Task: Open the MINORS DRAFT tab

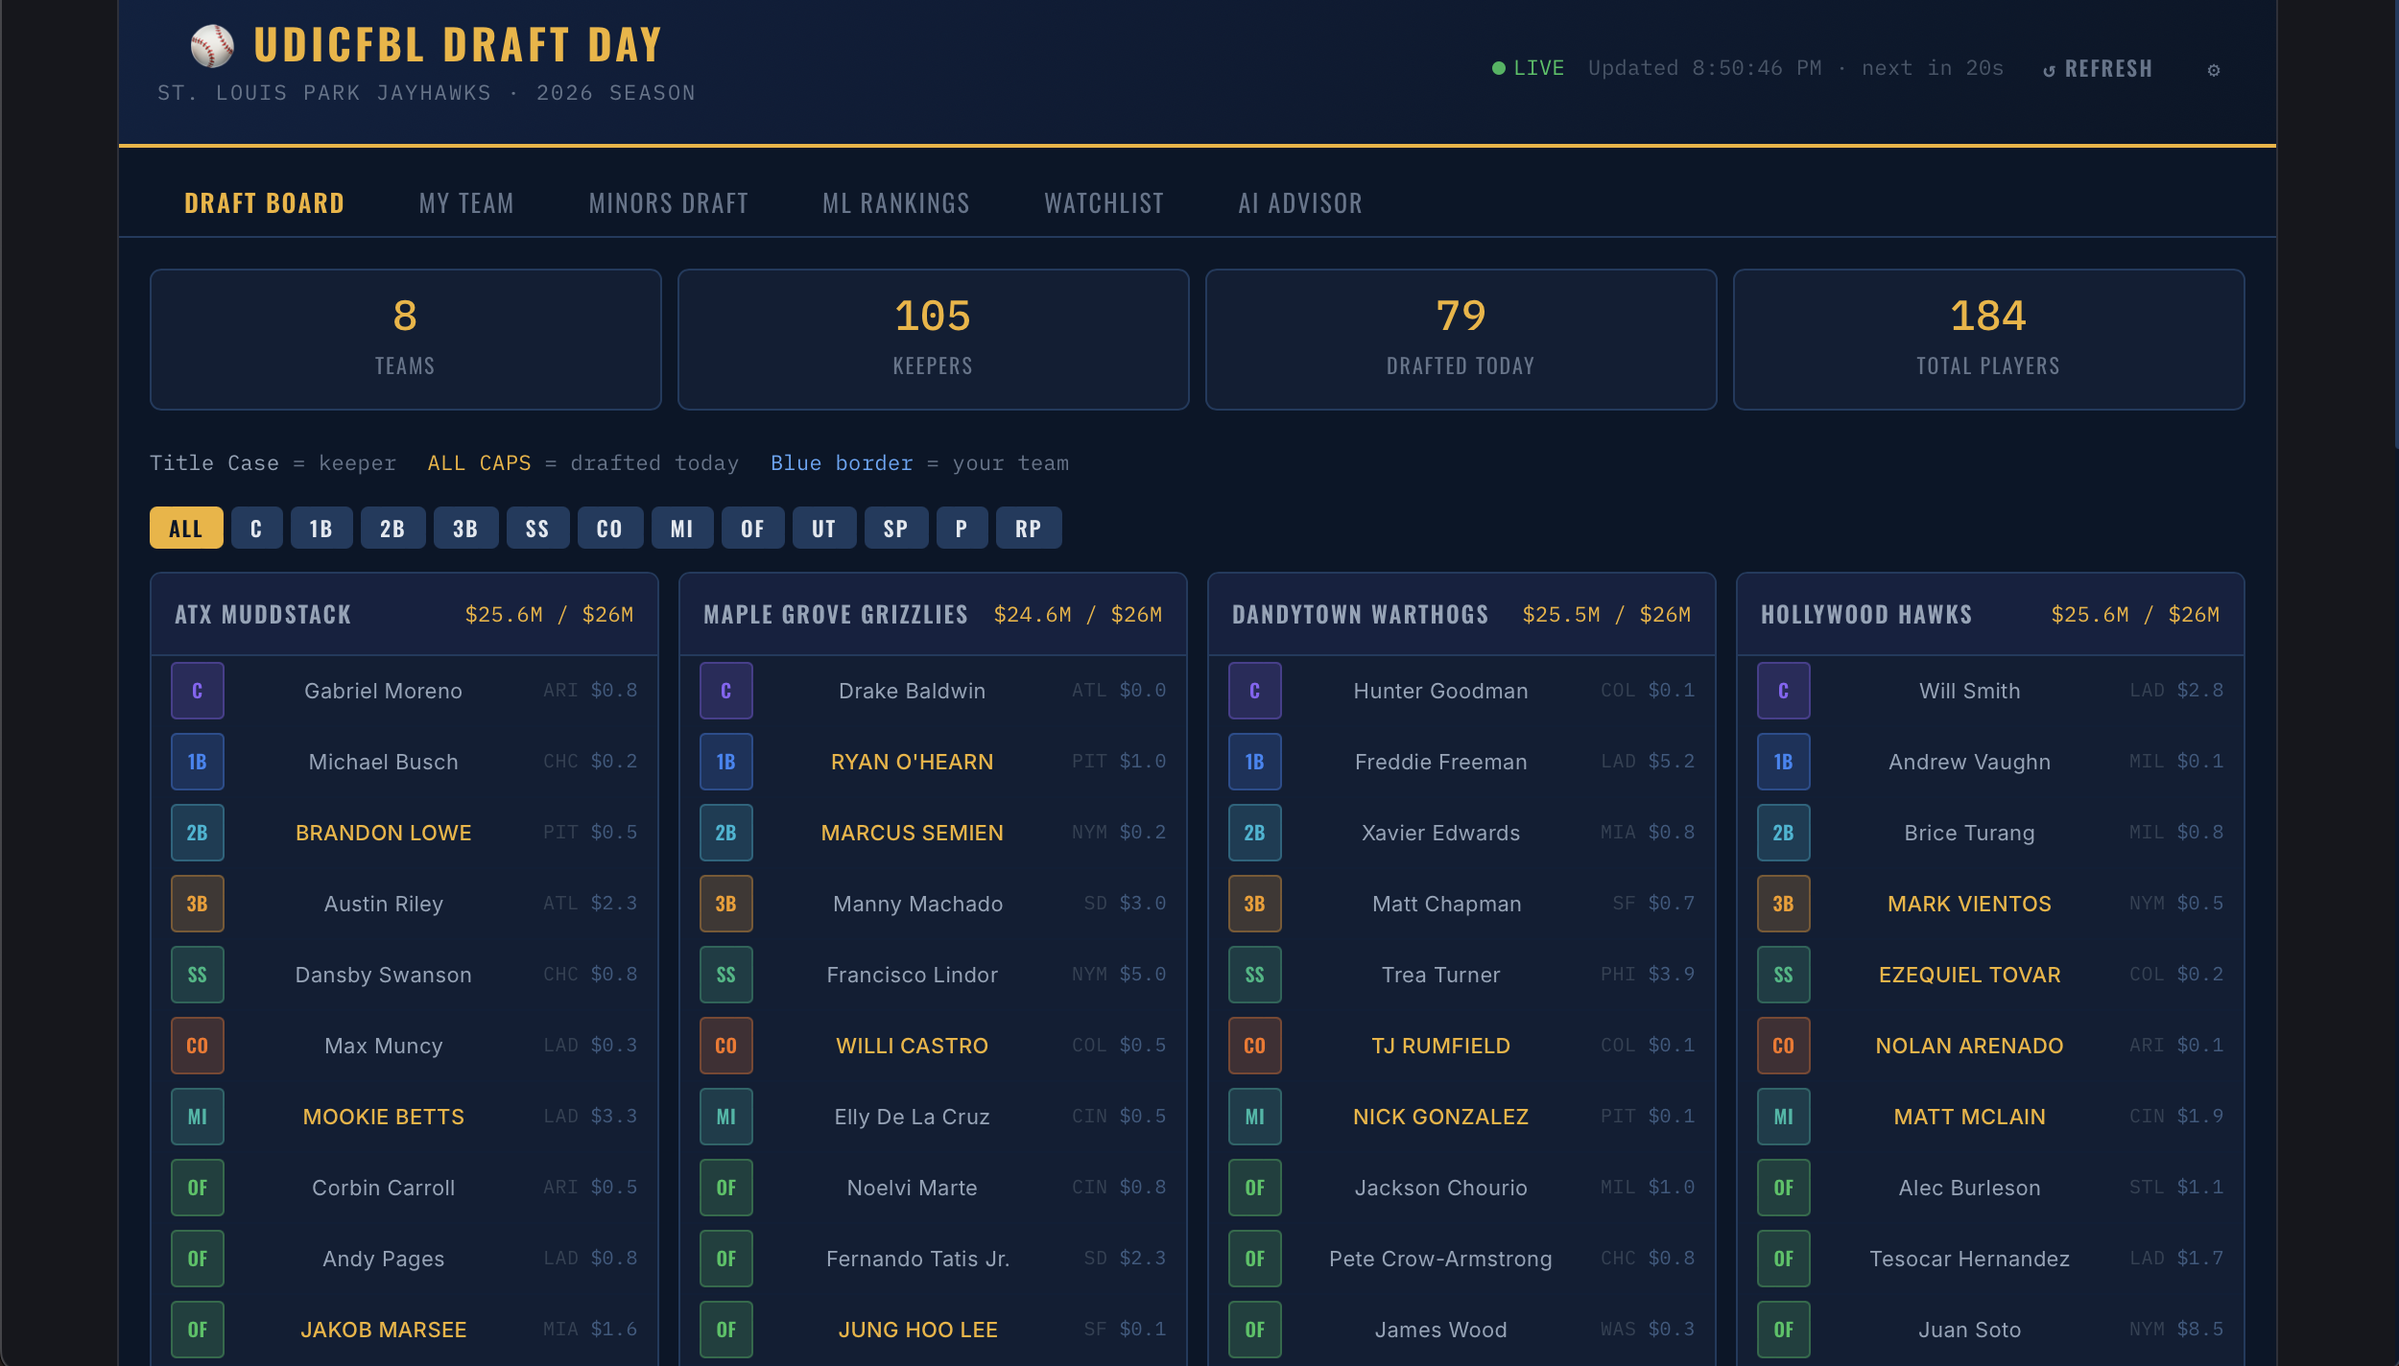Action: 668,203
